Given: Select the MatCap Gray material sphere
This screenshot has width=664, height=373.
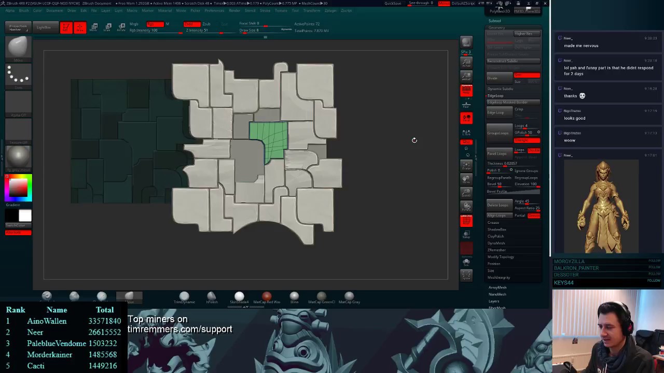Looking at the screenshot, I should pyautogui.click(x=349, y=297).
